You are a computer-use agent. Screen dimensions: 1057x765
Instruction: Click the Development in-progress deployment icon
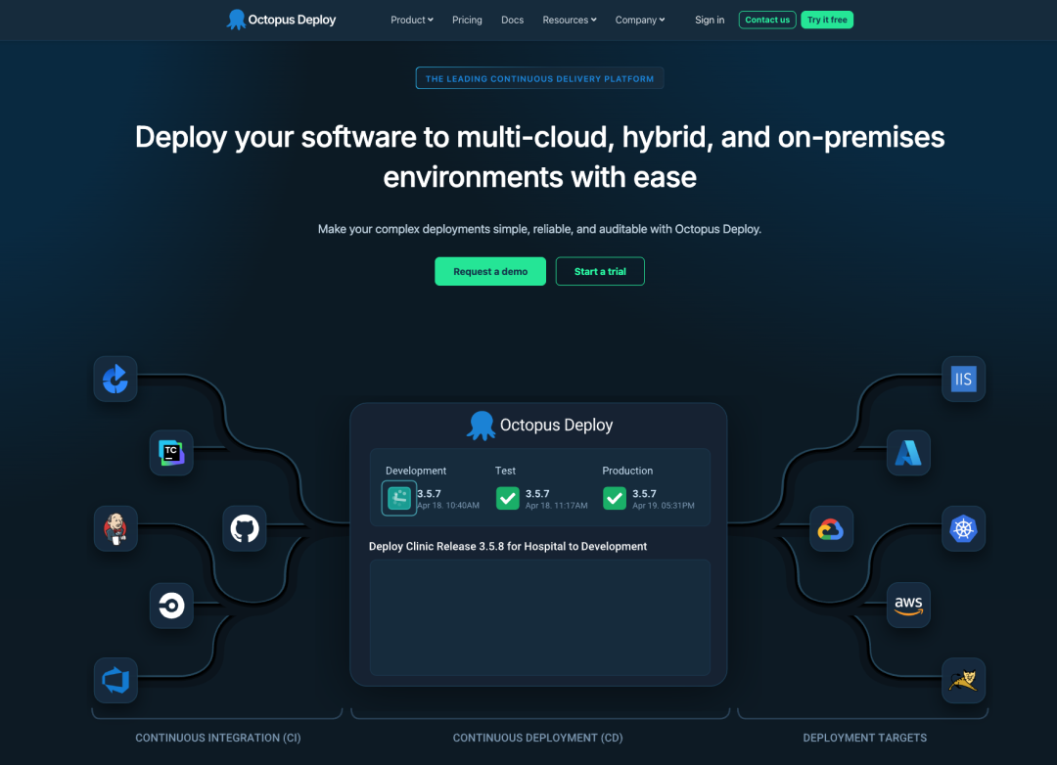pyautogui.click(x=399, y=498)
